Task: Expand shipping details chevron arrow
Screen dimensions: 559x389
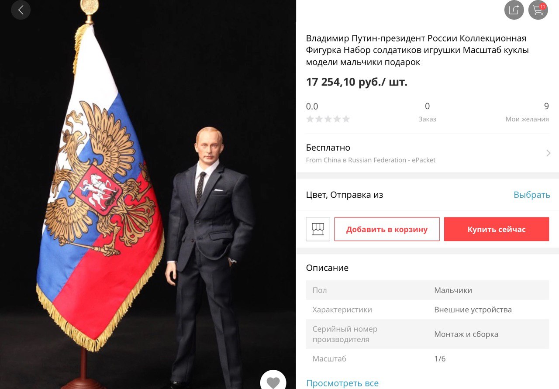Action: pos(548,153)
